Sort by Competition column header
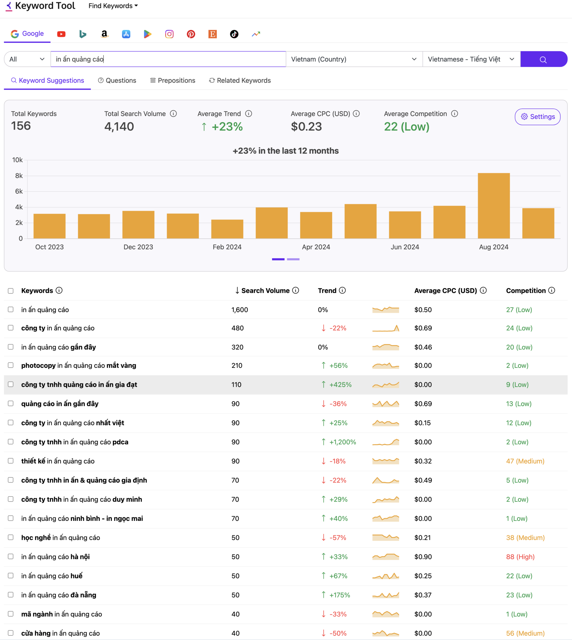This screenshot has width=572, height=640. (x=525, y=290)
